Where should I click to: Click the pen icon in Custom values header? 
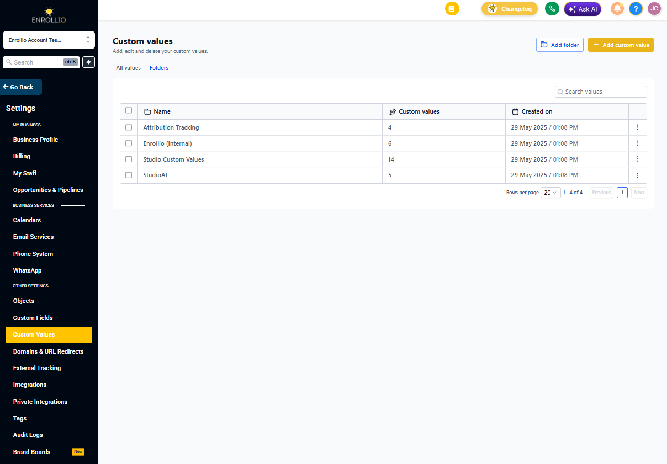coord(393,111)
